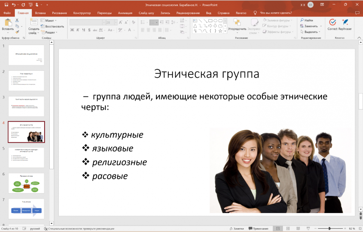Expand the Макет layout dropdown
363x232 pixels.
49,21
